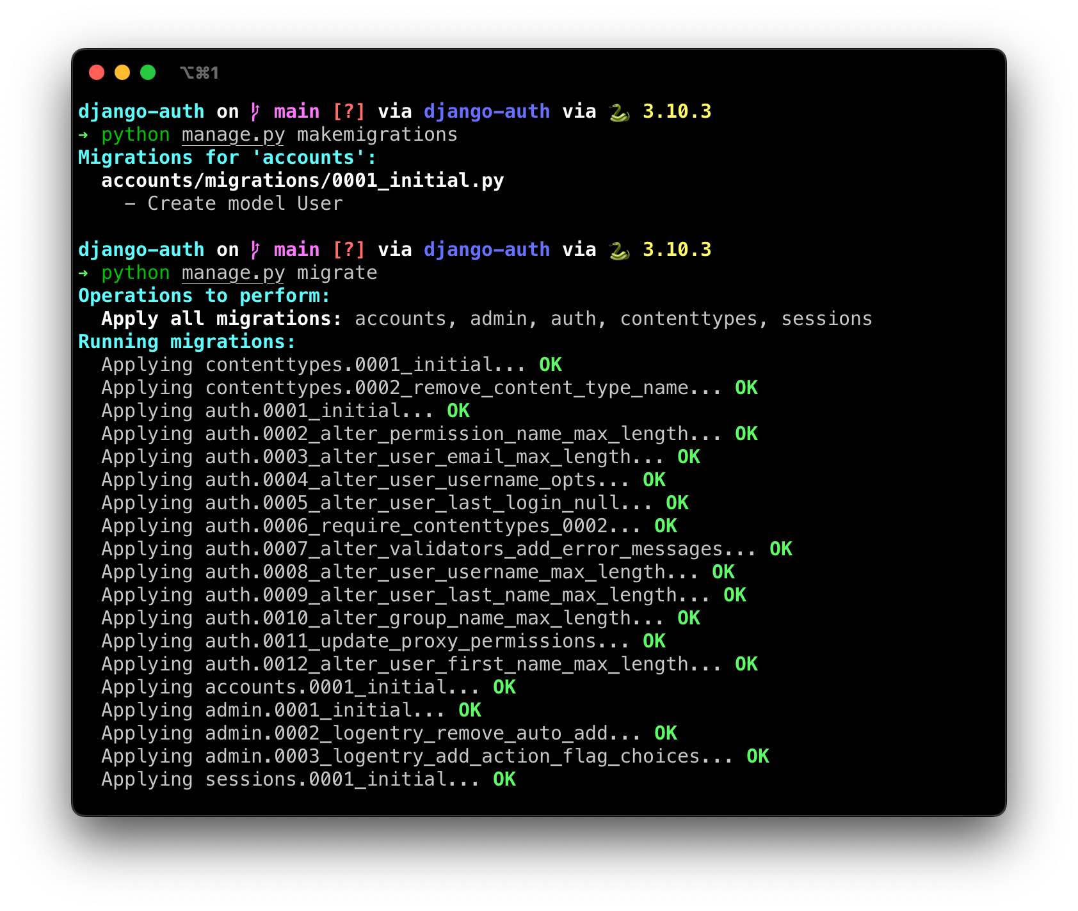Click the 3.10.3 version in second prompt
The width and height of the screenshot is (1078, 911).
(677, 250)
